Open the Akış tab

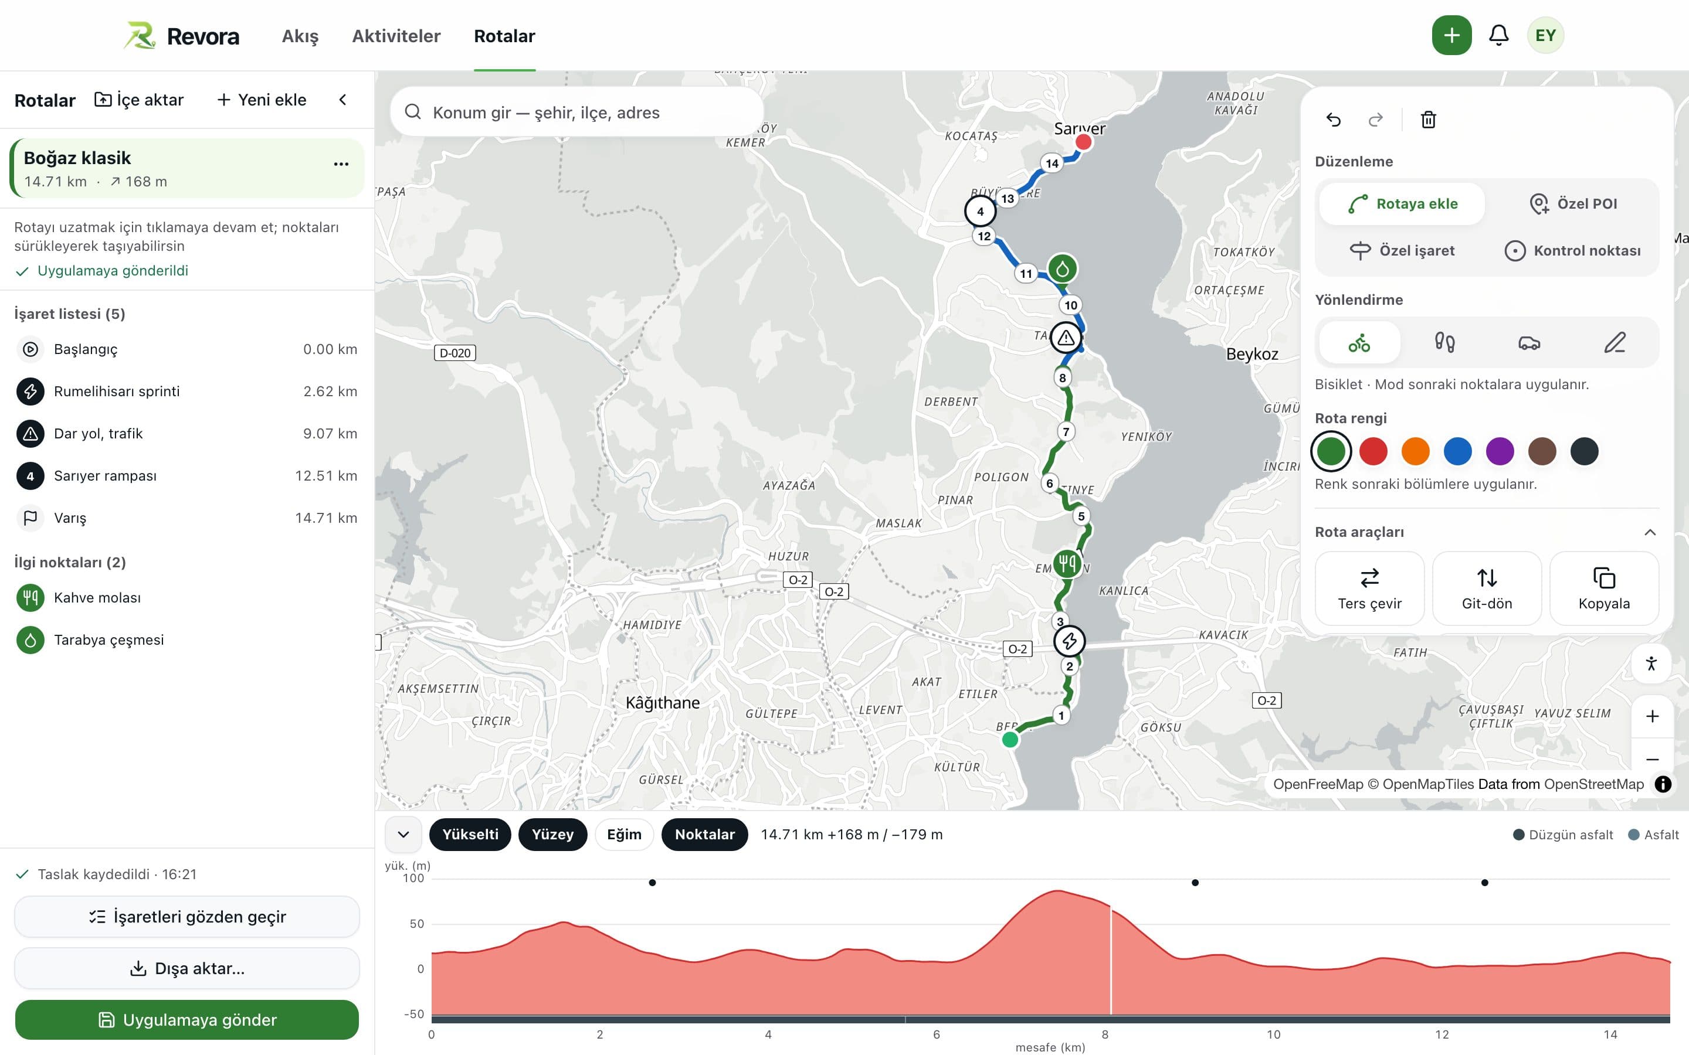(x=300, y=36)
